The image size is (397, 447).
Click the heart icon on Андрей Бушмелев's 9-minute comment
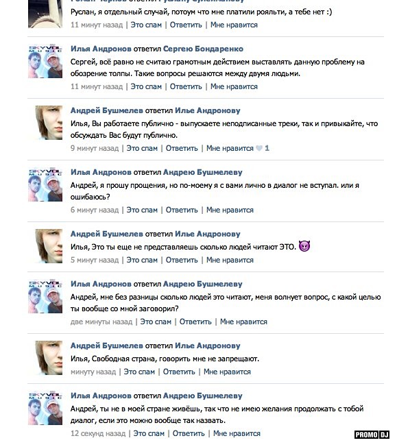point(259,148)
